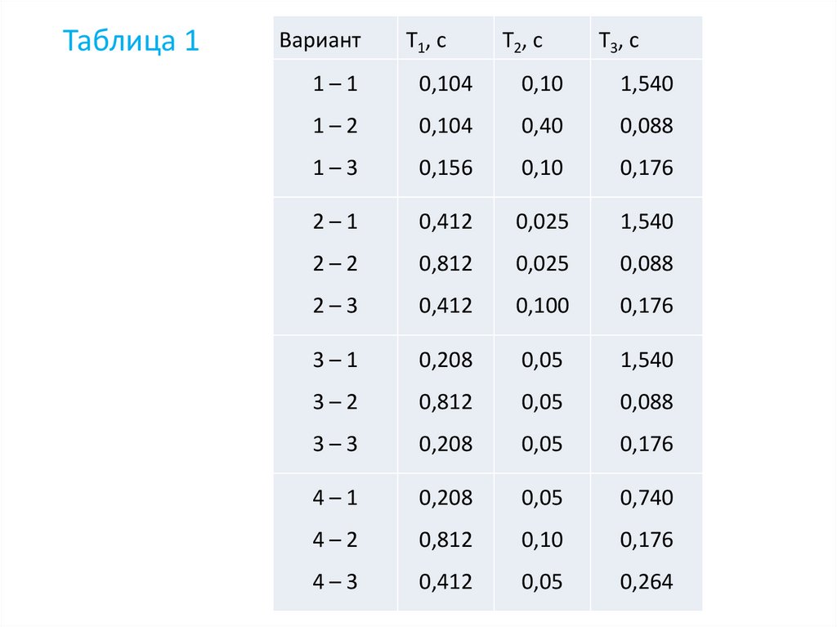Select the "Вариант" column header
The height and width of the screenshot is (627, 837).
click(x=320, y=42)
